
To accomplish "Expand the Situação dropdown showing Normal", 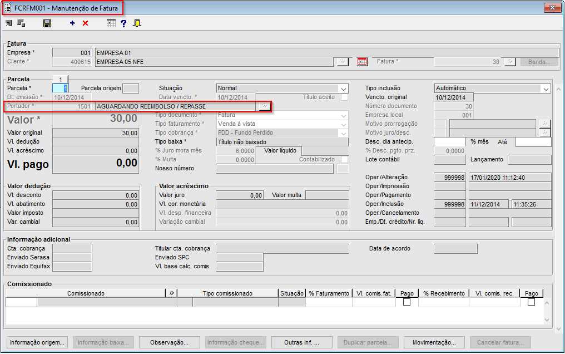I will (x=344, y=88).
